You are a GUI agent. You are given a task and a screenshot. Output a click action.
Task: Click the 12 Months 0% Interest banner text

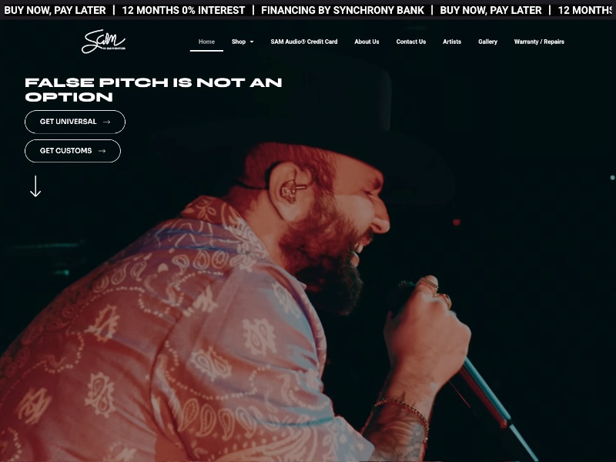(x=183, y=10)
